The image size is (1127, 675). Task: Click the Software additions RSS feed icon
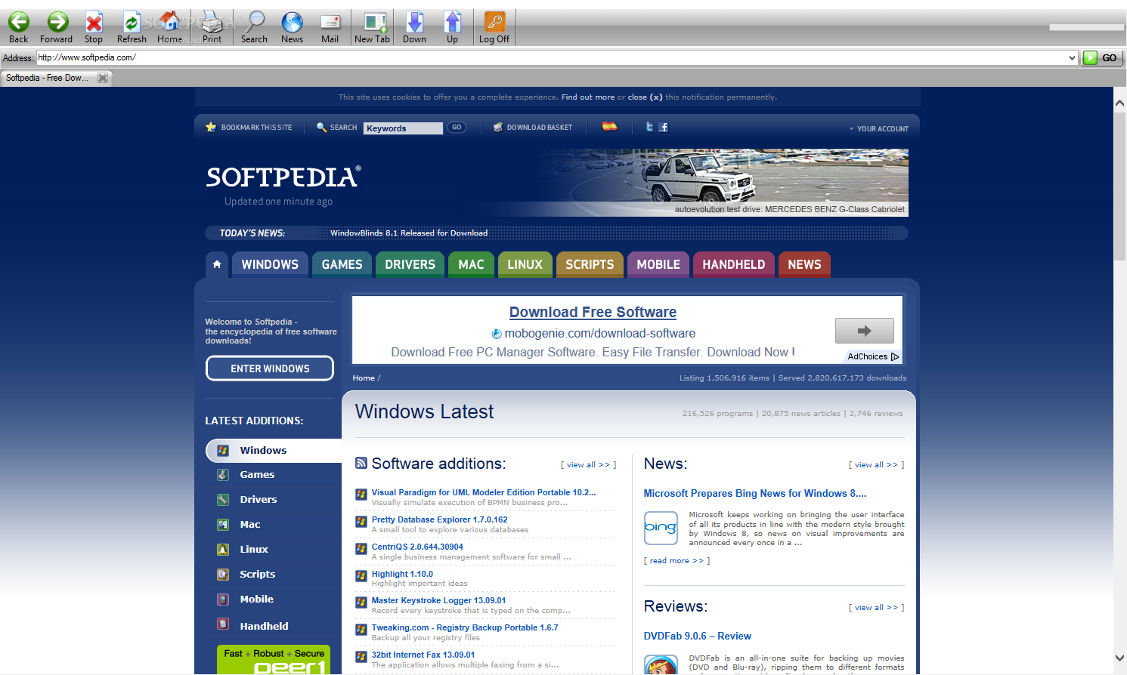click(x=361, y=463)
